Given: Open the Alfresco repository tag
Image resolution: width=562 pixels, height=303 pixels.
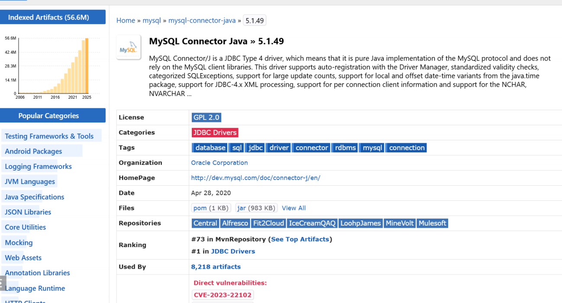Looking at the screenshot, I should click(235, 223).
